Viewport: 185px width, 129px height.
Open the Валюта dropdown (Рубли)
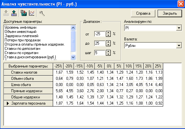179,46
